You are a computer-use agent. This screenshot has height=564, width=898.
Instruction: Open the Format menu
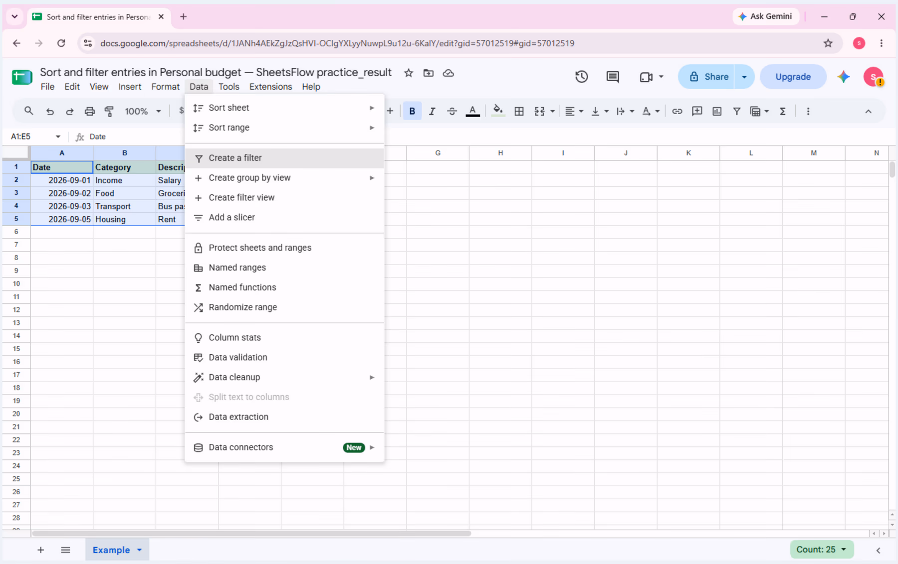point(165,87)
